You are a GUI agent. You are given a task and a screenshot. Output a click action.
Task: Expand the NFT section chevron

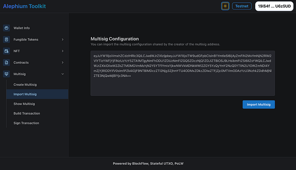point(62,51)
